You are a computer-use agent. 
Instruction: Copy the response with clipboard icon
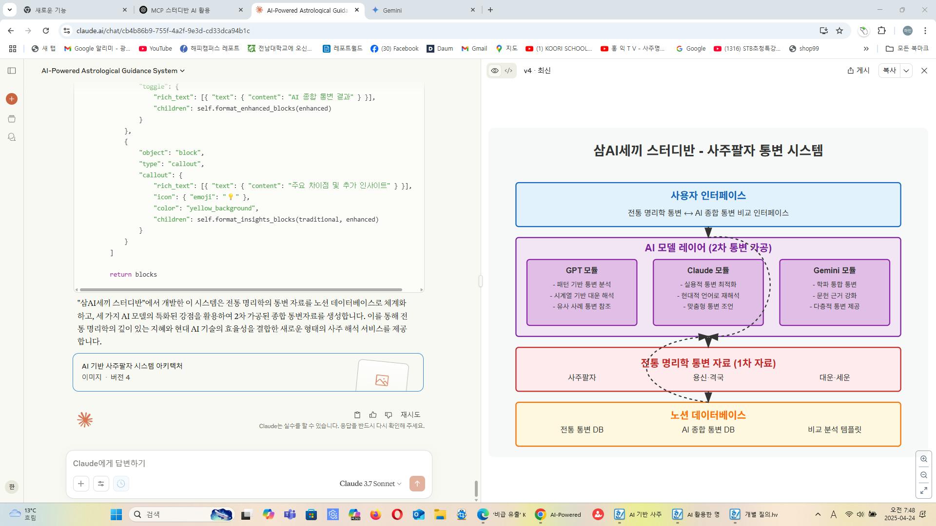pyautogui.click(x=357, y=415)
